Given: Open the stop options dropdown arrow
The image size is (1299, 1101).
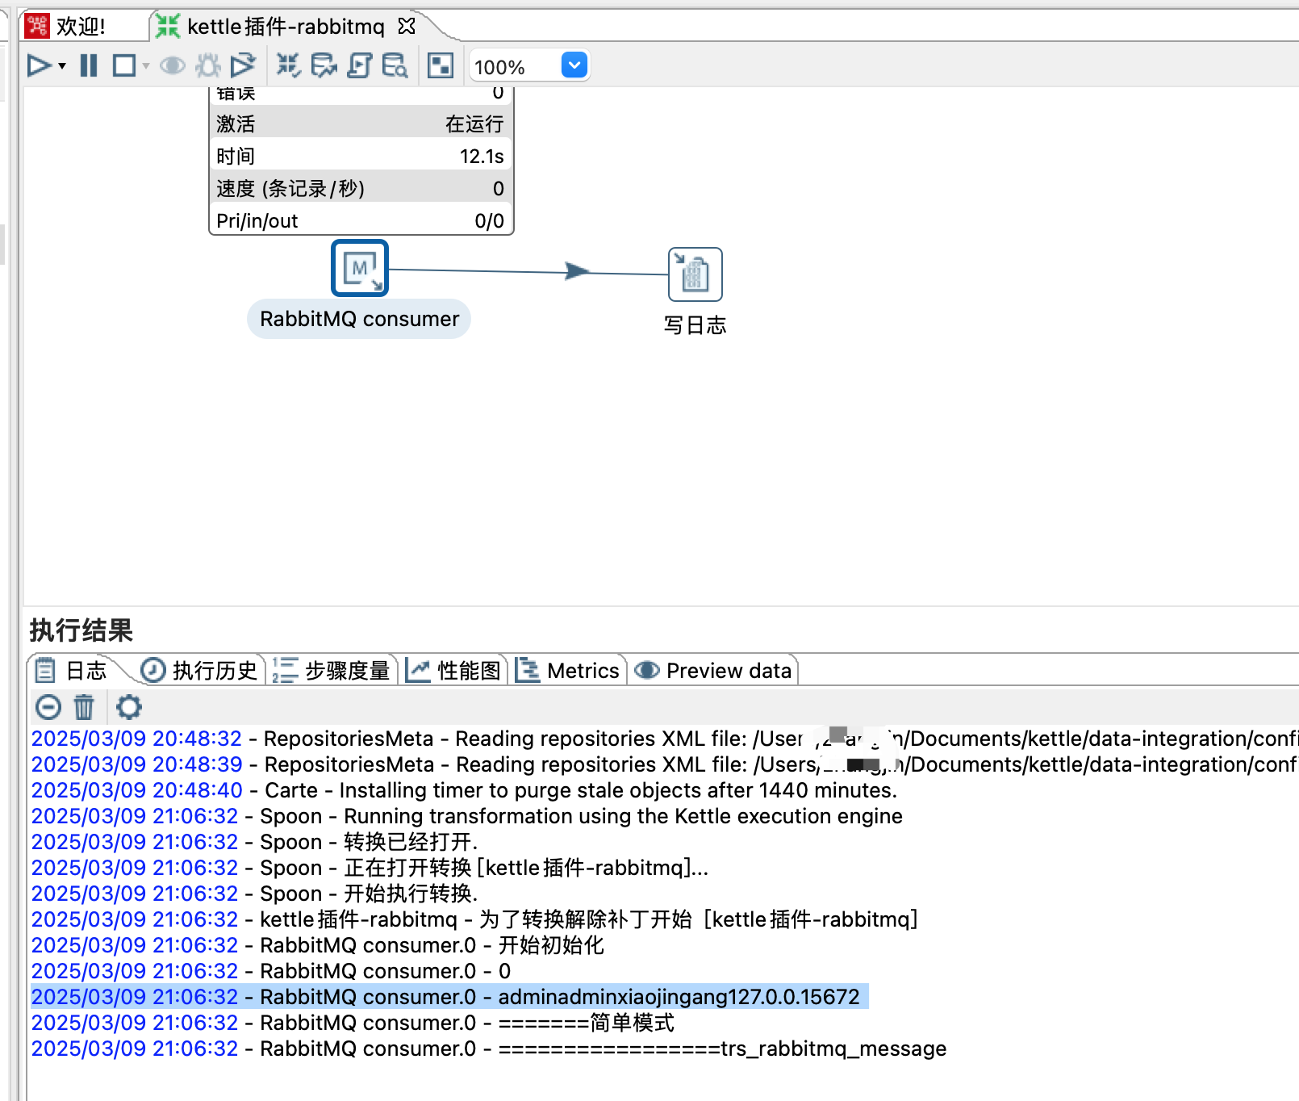Looking at the screenshot, I should point(146,66).
